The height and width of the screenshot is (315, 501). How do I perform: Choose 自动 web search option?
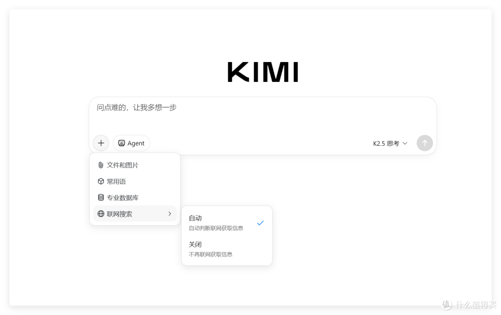[x=226, y=222]
